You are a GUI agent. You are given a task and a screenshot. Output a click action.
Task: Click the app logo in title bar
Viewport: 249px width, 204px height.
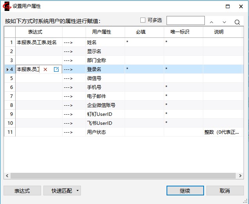click(x=7, y=6)
